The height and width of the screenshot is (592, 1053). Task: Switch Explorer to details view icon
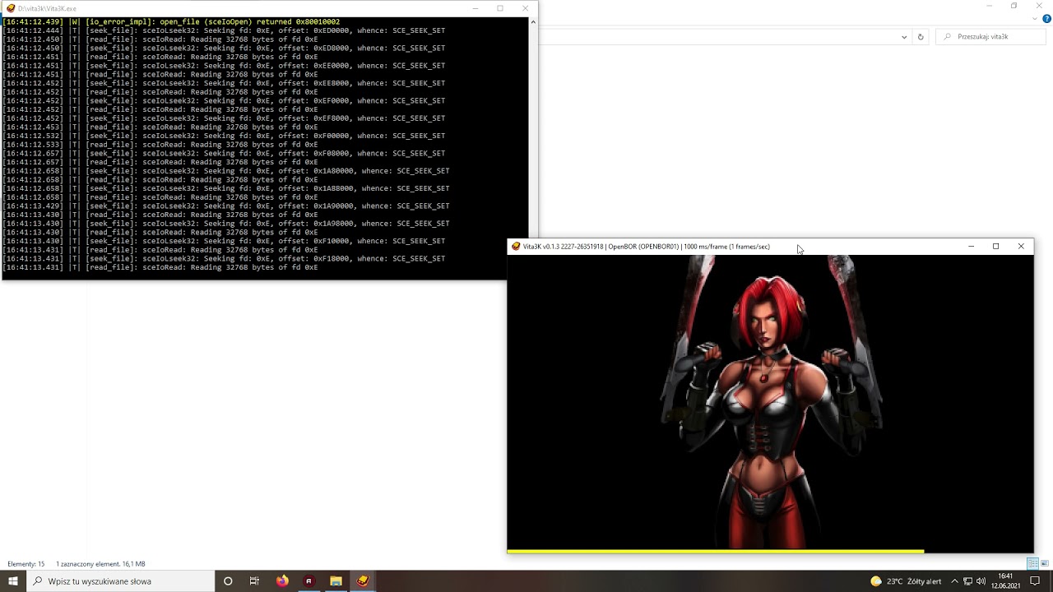[1032, 563]
